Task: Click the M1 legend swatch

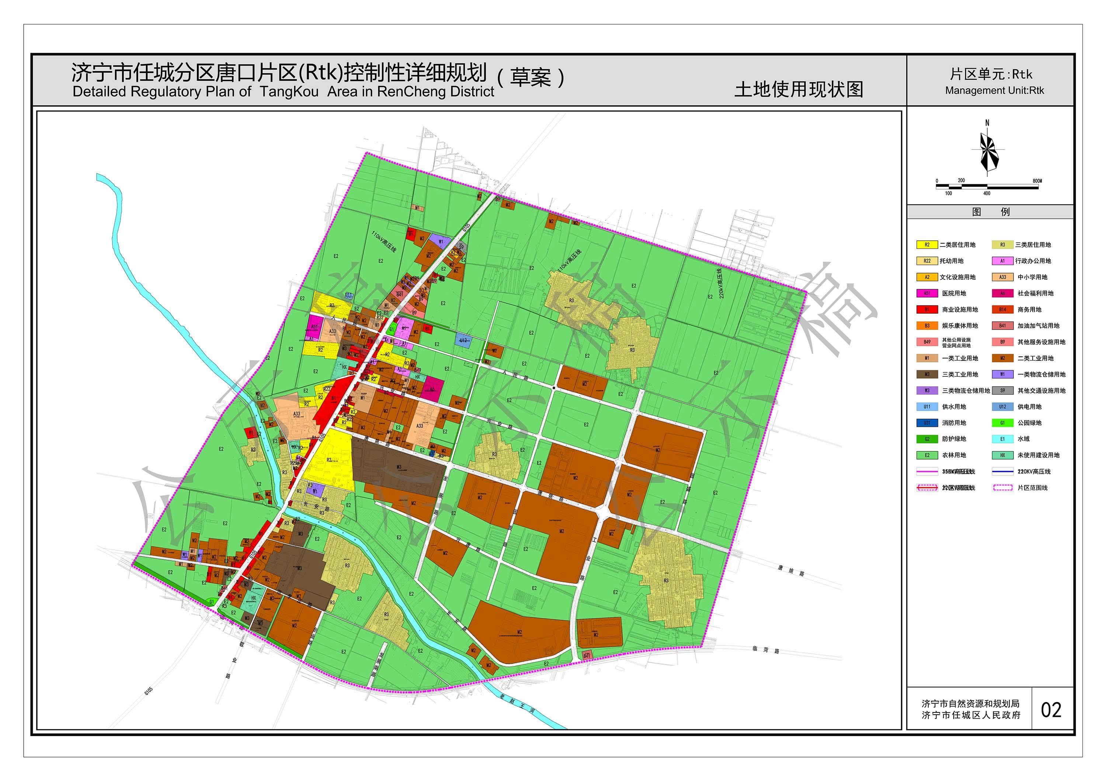Action: 927,358
